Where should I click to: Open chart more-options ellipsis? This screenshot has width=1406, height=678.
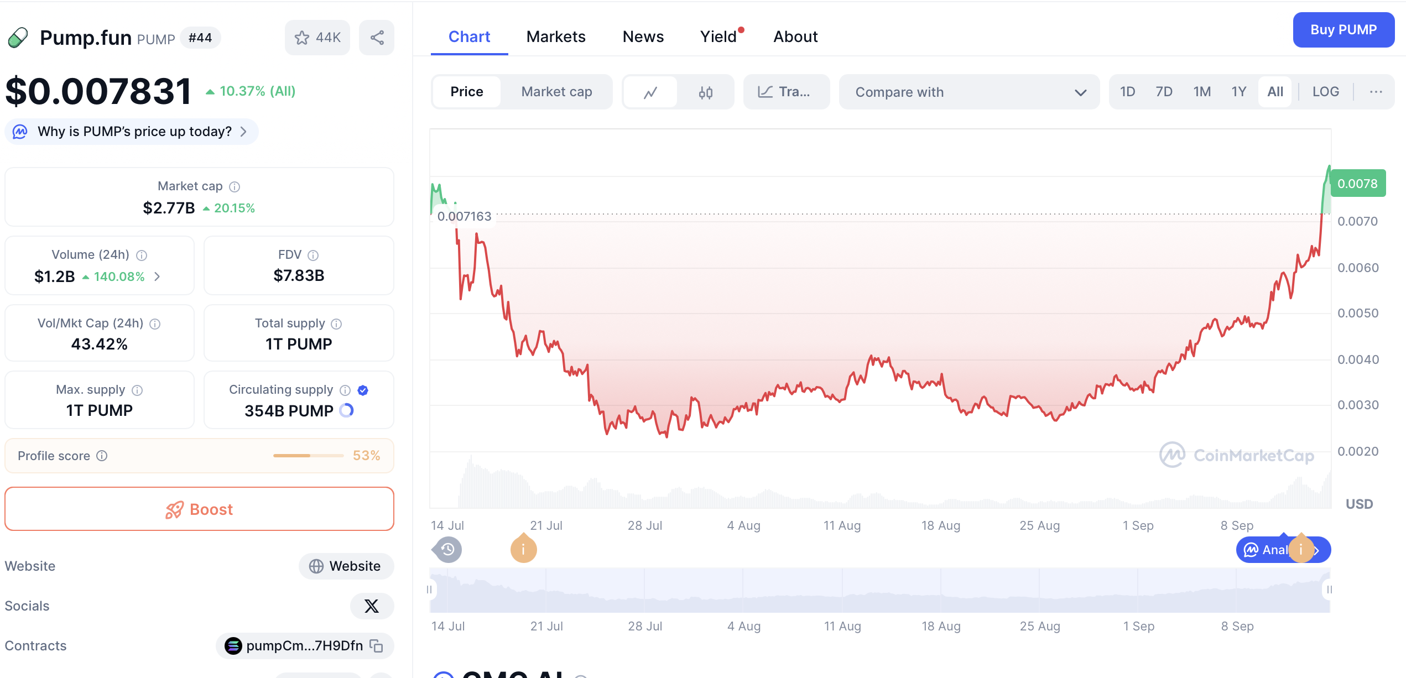1376,92
